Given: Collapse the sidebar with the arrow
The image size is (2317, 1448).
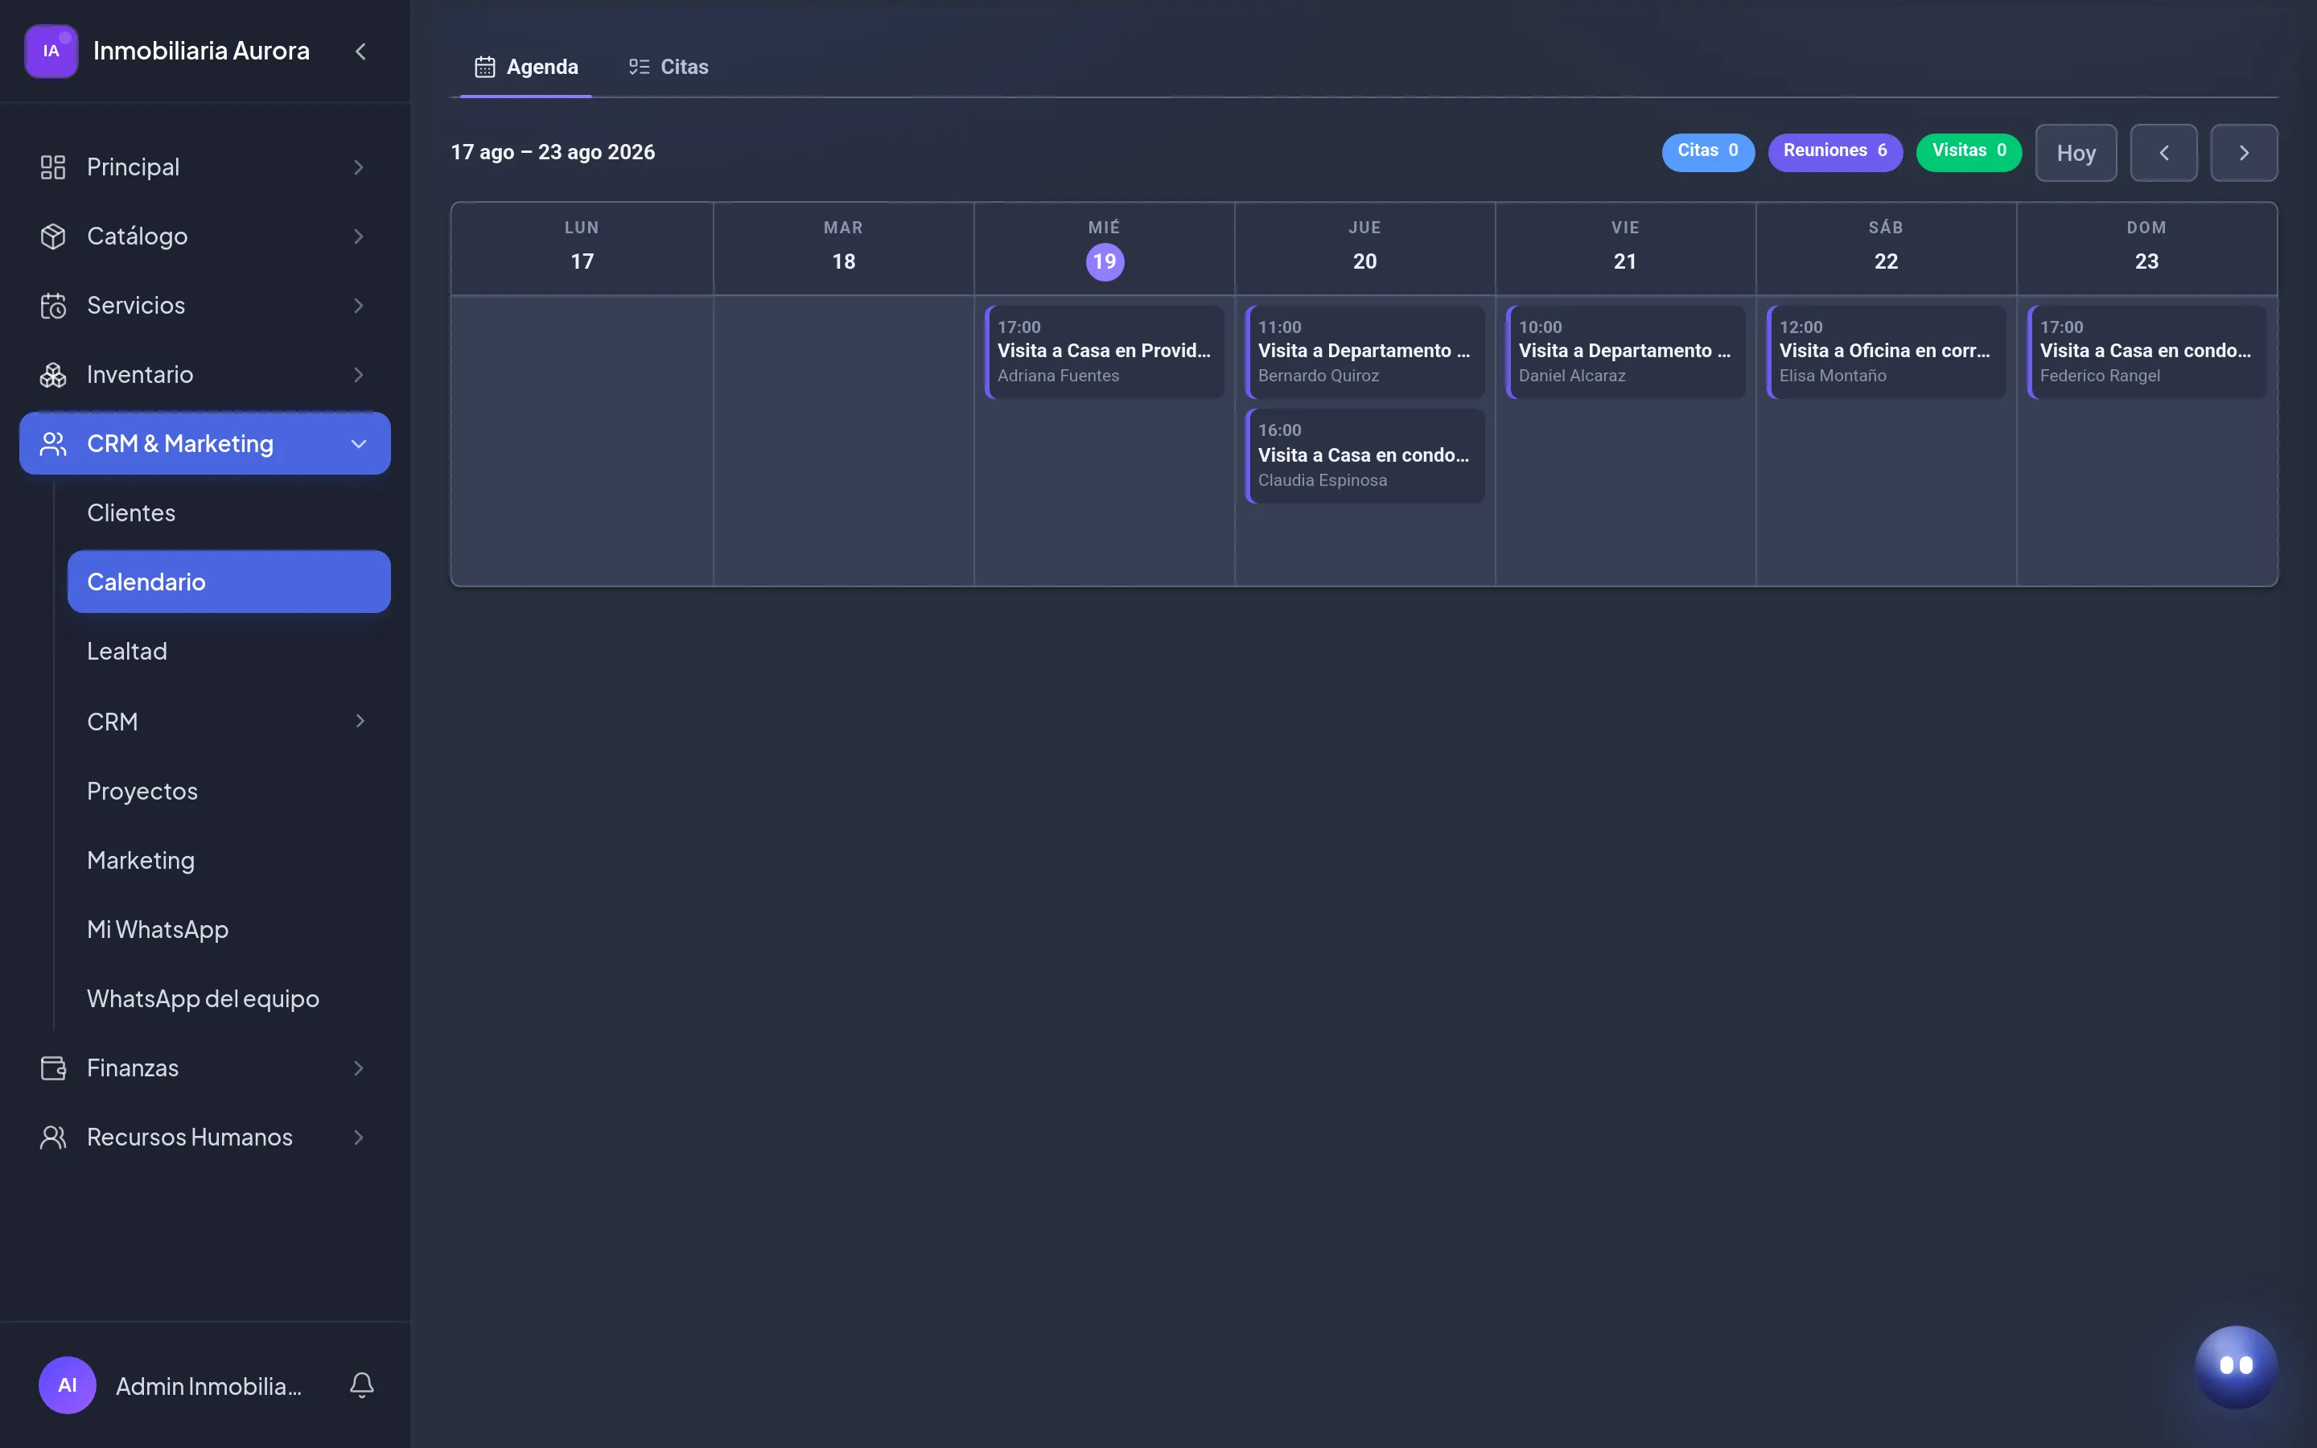Looking at the screenshot, I should click(x=360, y=51).
